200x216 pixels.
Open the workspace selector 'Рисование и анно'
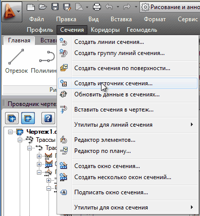pyautogui.click(x=170, y=7)
